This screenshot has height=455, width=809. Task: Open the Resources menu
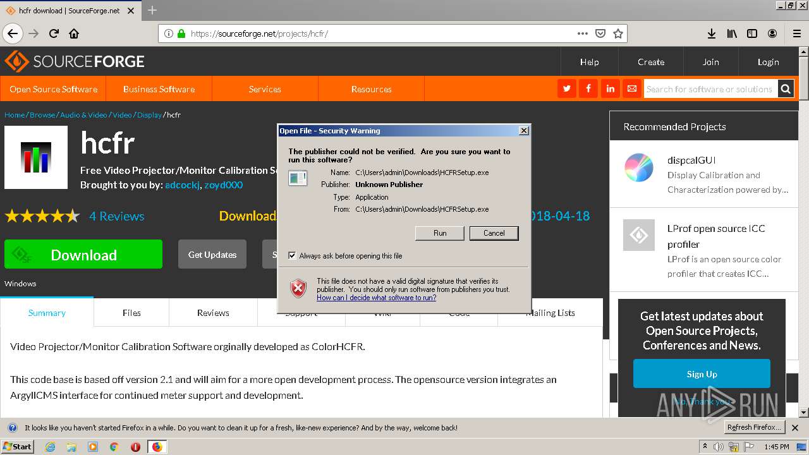point(372,88)
